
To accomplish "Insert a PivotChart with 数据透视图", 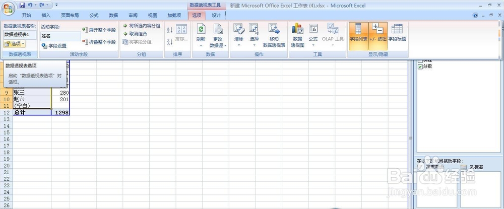I will [x=298, y=36].
